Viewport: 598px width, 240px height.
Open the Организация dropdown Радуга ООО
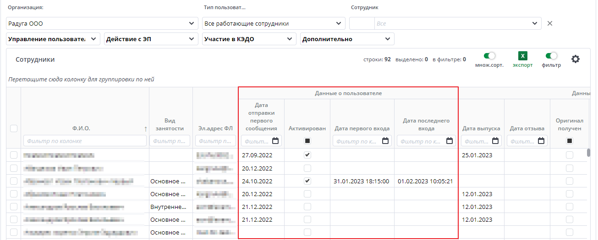[102, 23]
